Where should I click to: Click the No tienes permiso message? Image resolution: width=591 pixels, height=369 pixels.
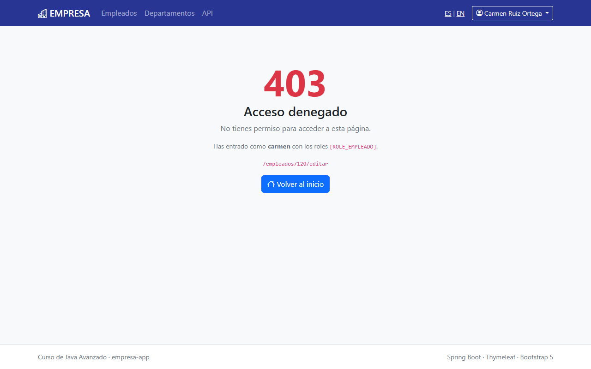[295, 129]
